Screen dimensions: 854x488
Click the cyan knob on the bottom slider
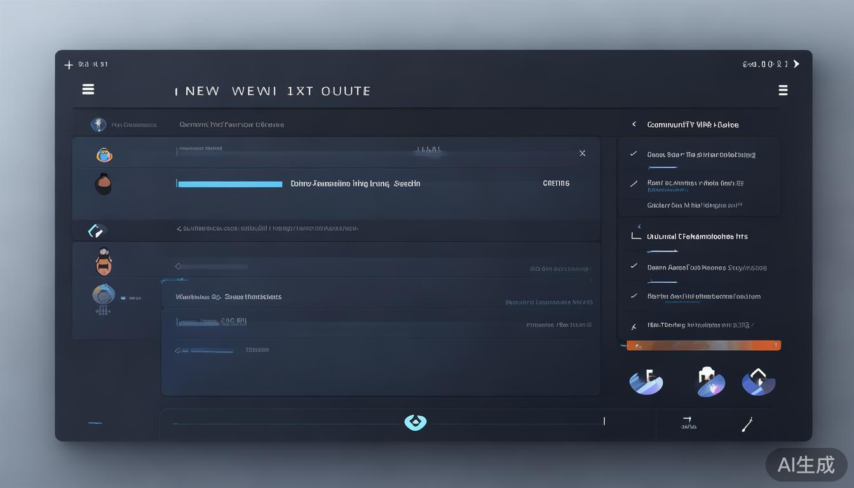pyautogui.click(x=416, y=422)
